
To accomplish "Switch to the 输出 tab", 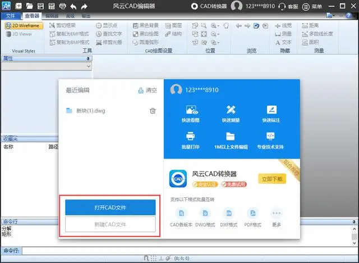I will tap(86, 16).
